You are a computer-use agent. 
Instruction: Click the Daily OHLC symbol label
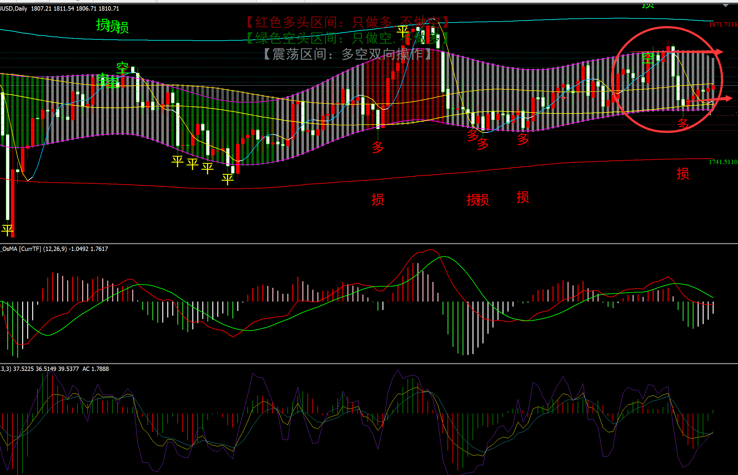[x=59, y=9]
